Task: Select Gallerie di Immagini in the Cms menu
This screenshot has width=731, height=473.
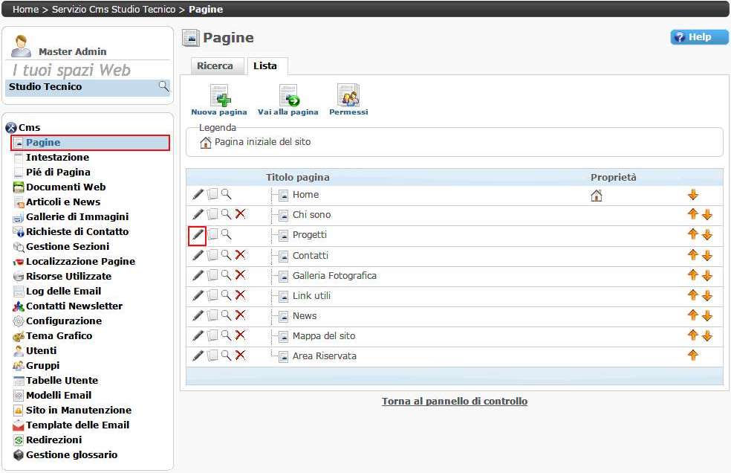Action: click(77, 216)
